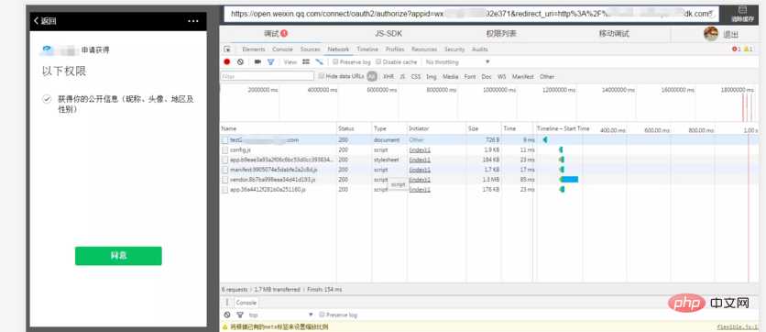Open the flexible.js source link
766x332 pixels.
(738, 327)
